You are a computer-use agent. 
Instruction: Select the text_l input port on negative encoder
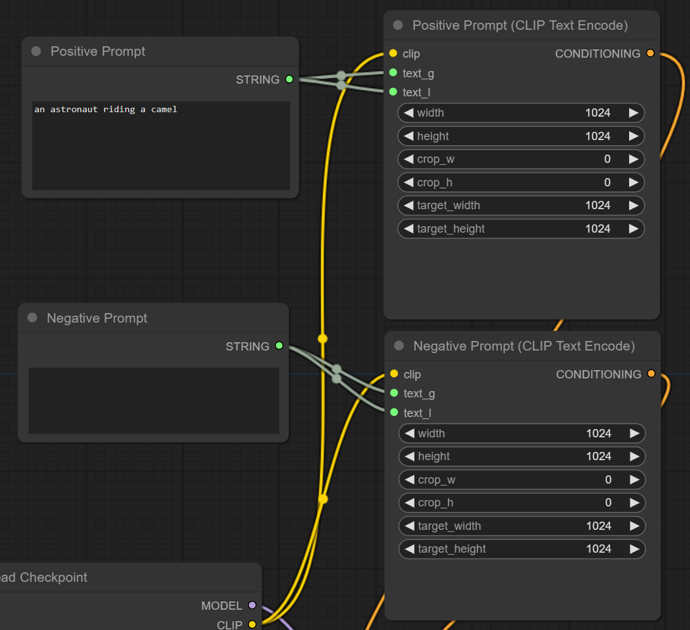(393, 413)
